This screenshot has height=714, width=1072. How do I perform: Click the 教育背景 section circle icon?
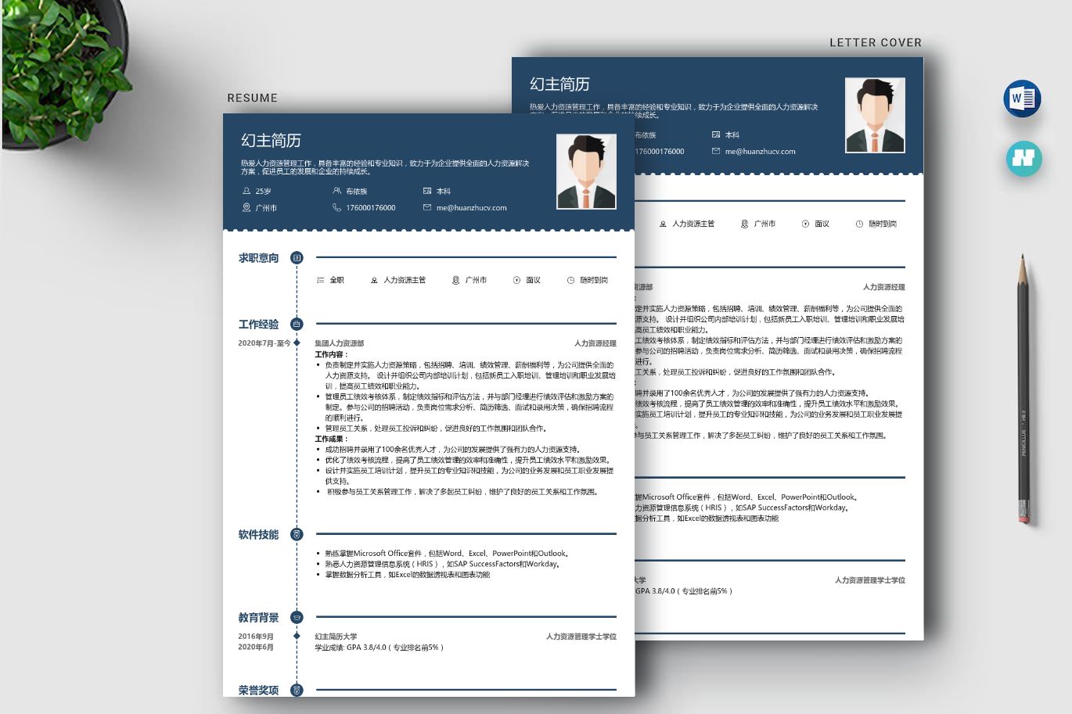click(x=297, y=617)
